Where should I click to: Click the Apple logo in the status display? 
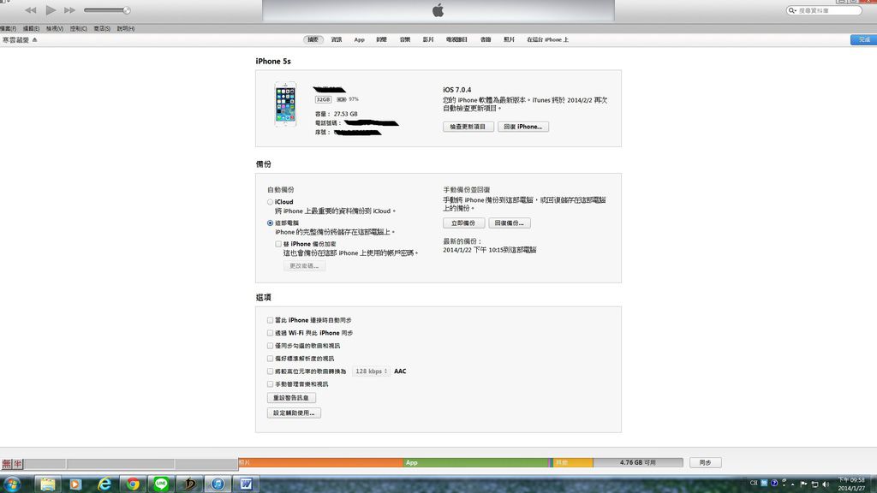coord(438,10)
